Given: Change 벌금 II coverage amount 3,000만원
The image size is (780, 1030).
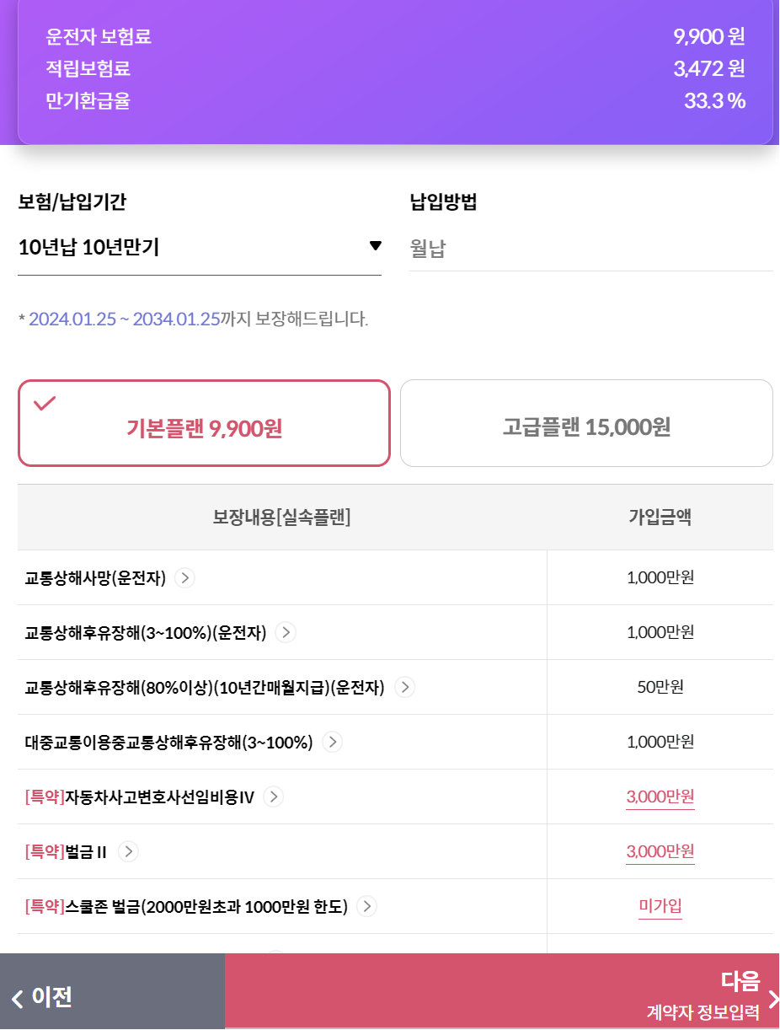Looking at the screenshot, I should coord(660,851).
